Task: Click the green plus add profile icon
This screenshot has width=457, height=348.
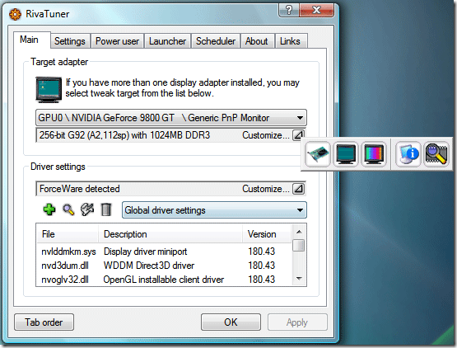Action: tap(49, 209)
